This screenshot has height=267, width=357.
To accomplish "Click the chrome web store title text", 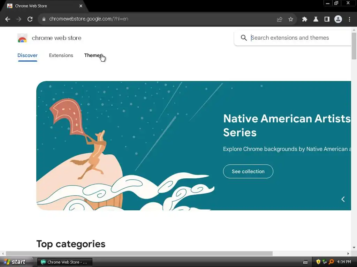I will point(56,38).
